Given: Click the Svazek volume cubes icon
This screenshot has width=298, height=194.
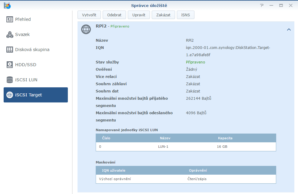Looking at the screenshot, I should pos(10,34).
